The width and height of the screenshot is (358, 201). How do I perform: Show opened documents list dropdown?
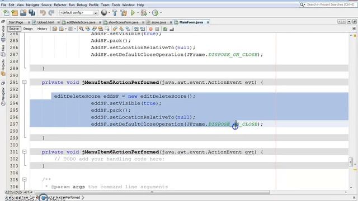point(349,22)
